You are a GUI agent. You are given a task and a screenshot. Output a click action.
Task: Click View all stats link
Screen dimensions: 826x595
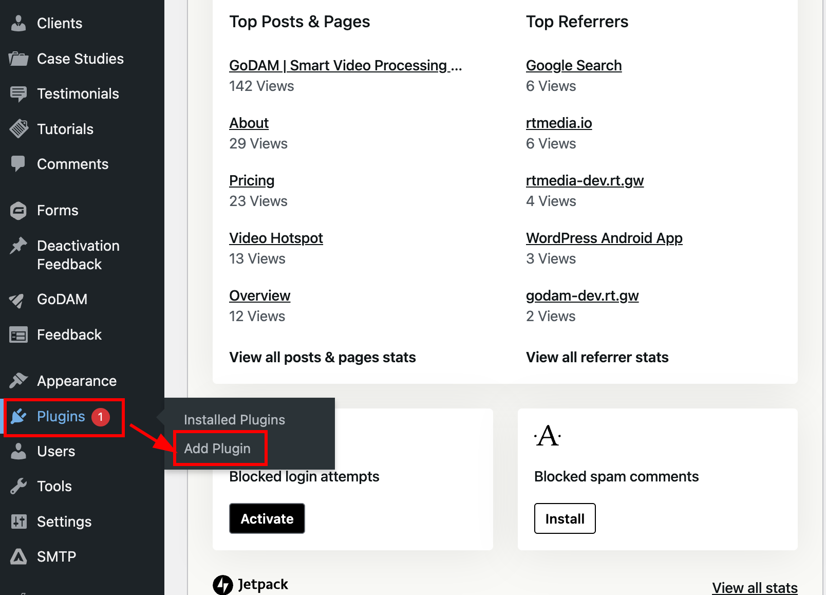755,587
